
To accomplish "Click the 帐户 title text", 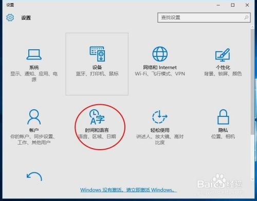I will (x=34, y=130).
